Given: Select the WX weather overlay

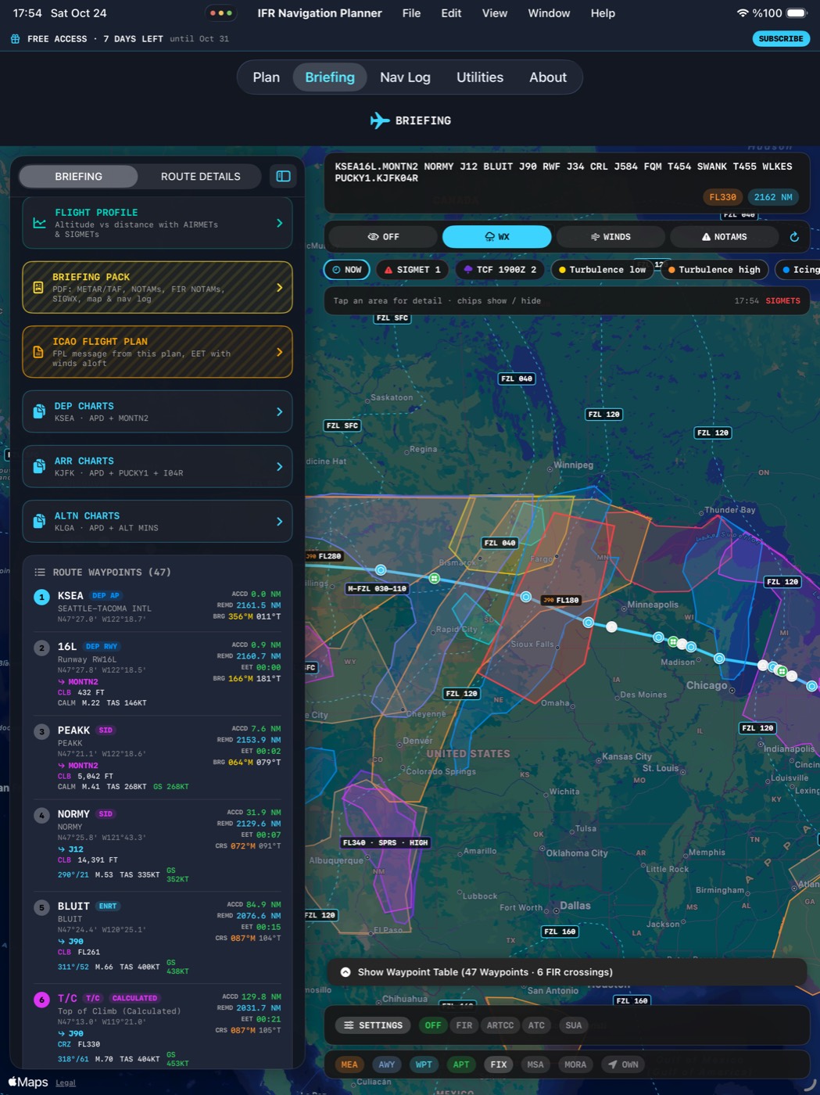Looking at the screenshot, I should 497,237.
